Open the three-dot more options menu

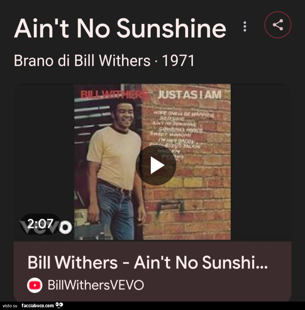pos(245,26)
